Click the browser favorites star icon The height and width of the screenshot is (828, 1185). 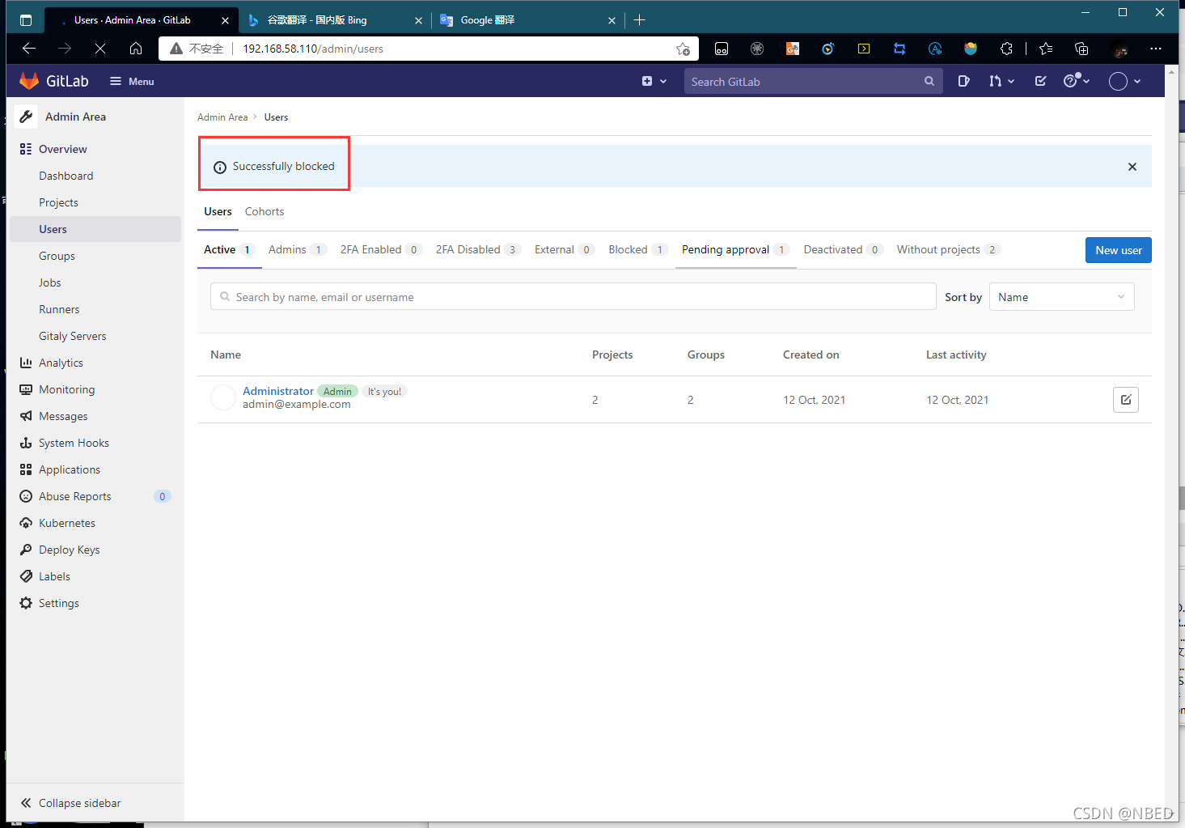[1045, 49]
